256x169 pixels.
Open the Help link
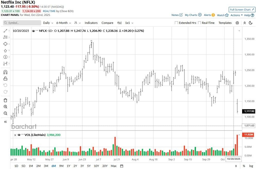click(x=249, y=15)
